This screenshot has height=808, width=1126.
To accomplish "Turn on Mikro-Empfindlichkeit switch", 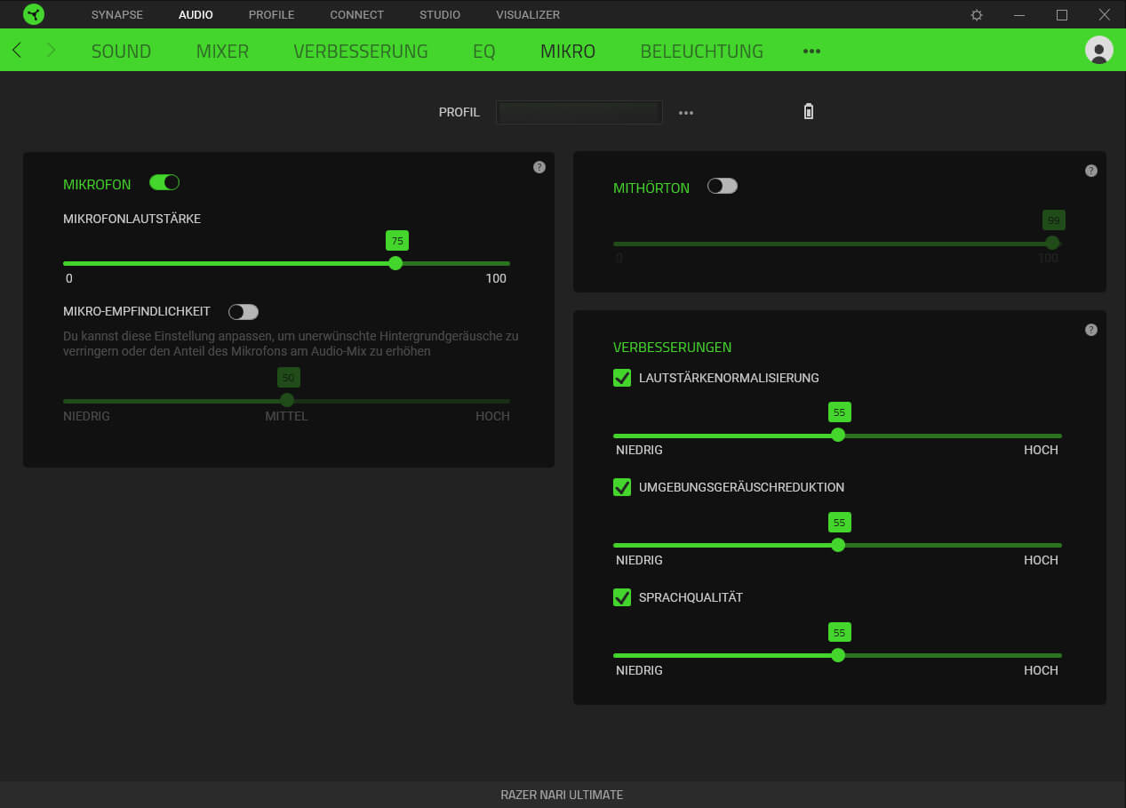I will pos(243,312).
